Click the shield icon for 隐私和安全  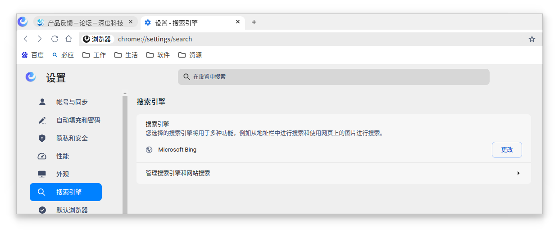coord(42,138)
